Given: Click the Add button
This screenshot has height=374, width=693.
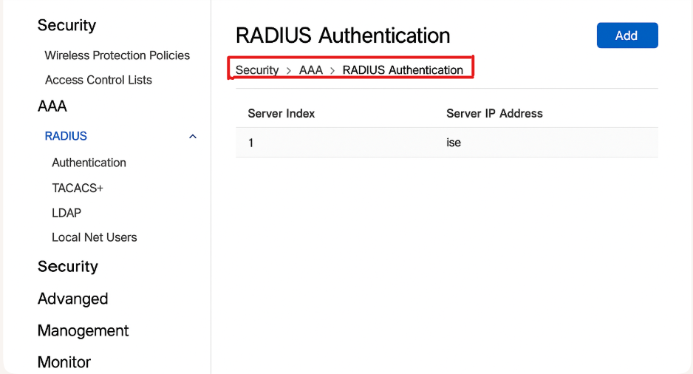Looking at the screenshot, I should 627,35.
